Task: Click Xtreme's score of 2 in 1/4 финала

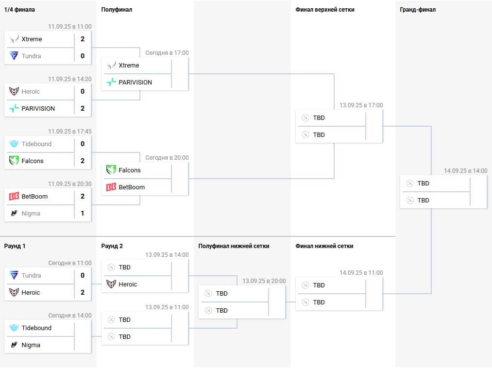Action: tap(83, 39)
